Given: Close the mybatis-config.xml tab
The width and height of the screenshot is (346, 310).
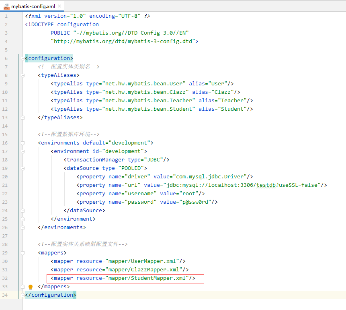Looking at the screenshot, I should pos(59,6).
